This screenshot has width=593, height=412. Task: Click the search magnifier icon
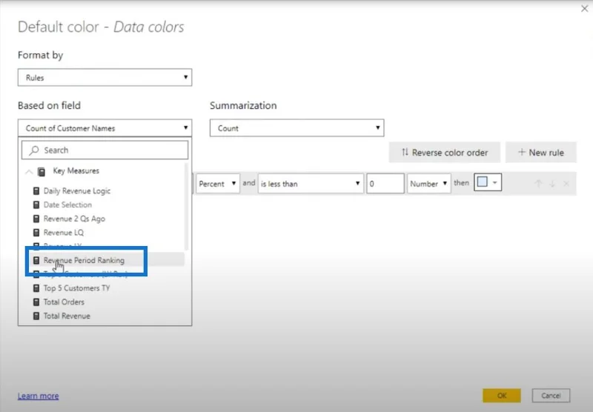(33, 150)
